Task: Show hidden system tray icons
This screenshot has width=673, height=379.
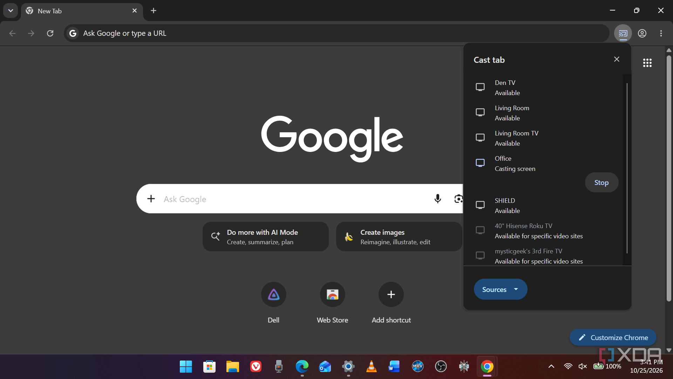Action: point(551,366)
